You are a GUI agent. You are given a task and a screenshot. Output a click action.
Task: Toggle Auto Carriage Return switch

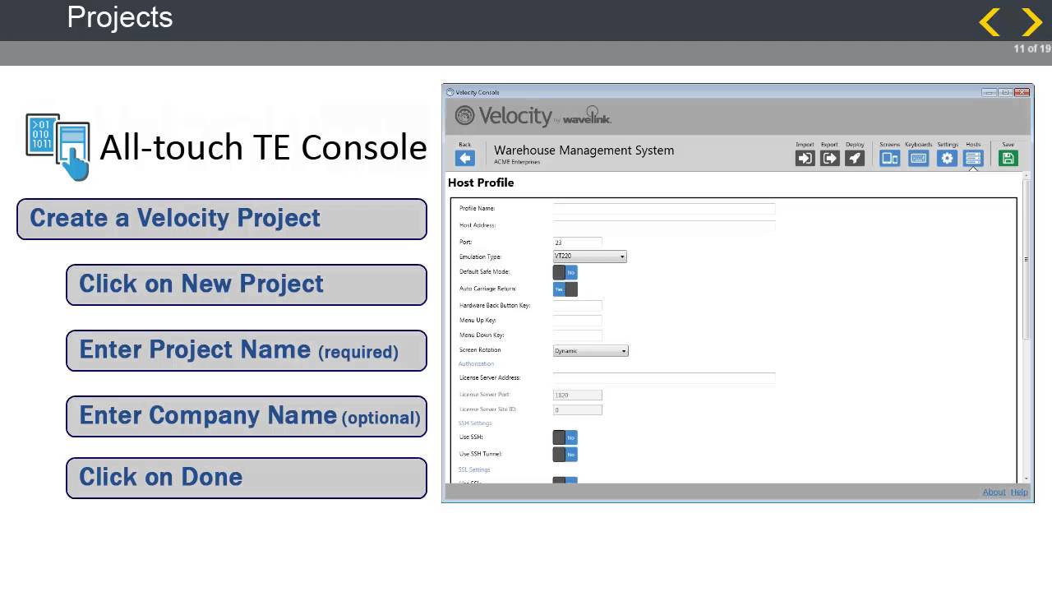coord(565,289)
